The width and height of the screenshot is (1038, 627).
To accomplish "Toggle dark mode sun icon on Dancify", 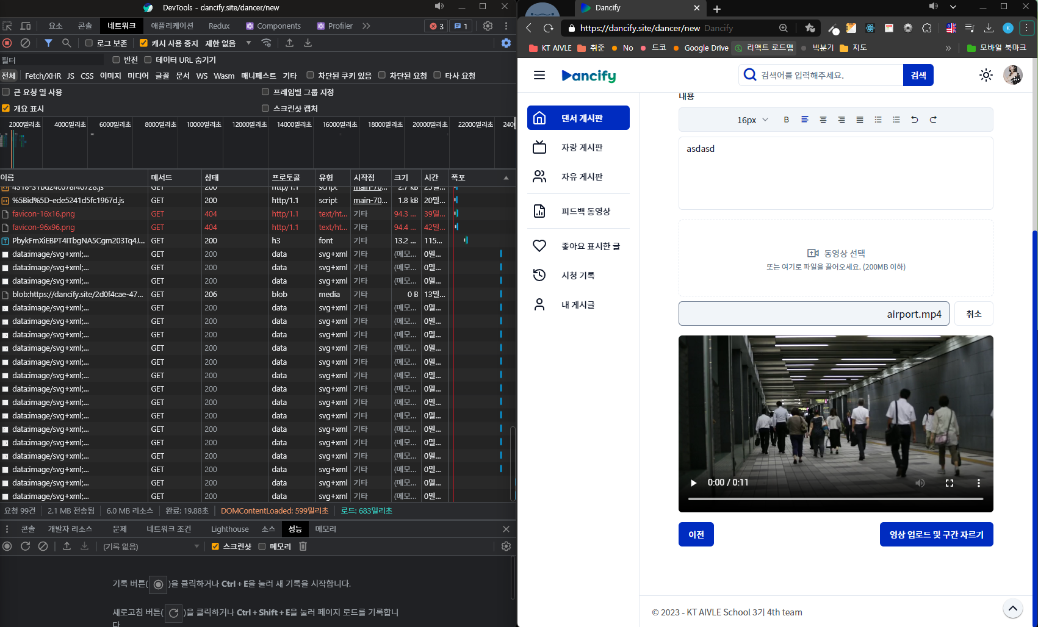I will coord(986,75).
